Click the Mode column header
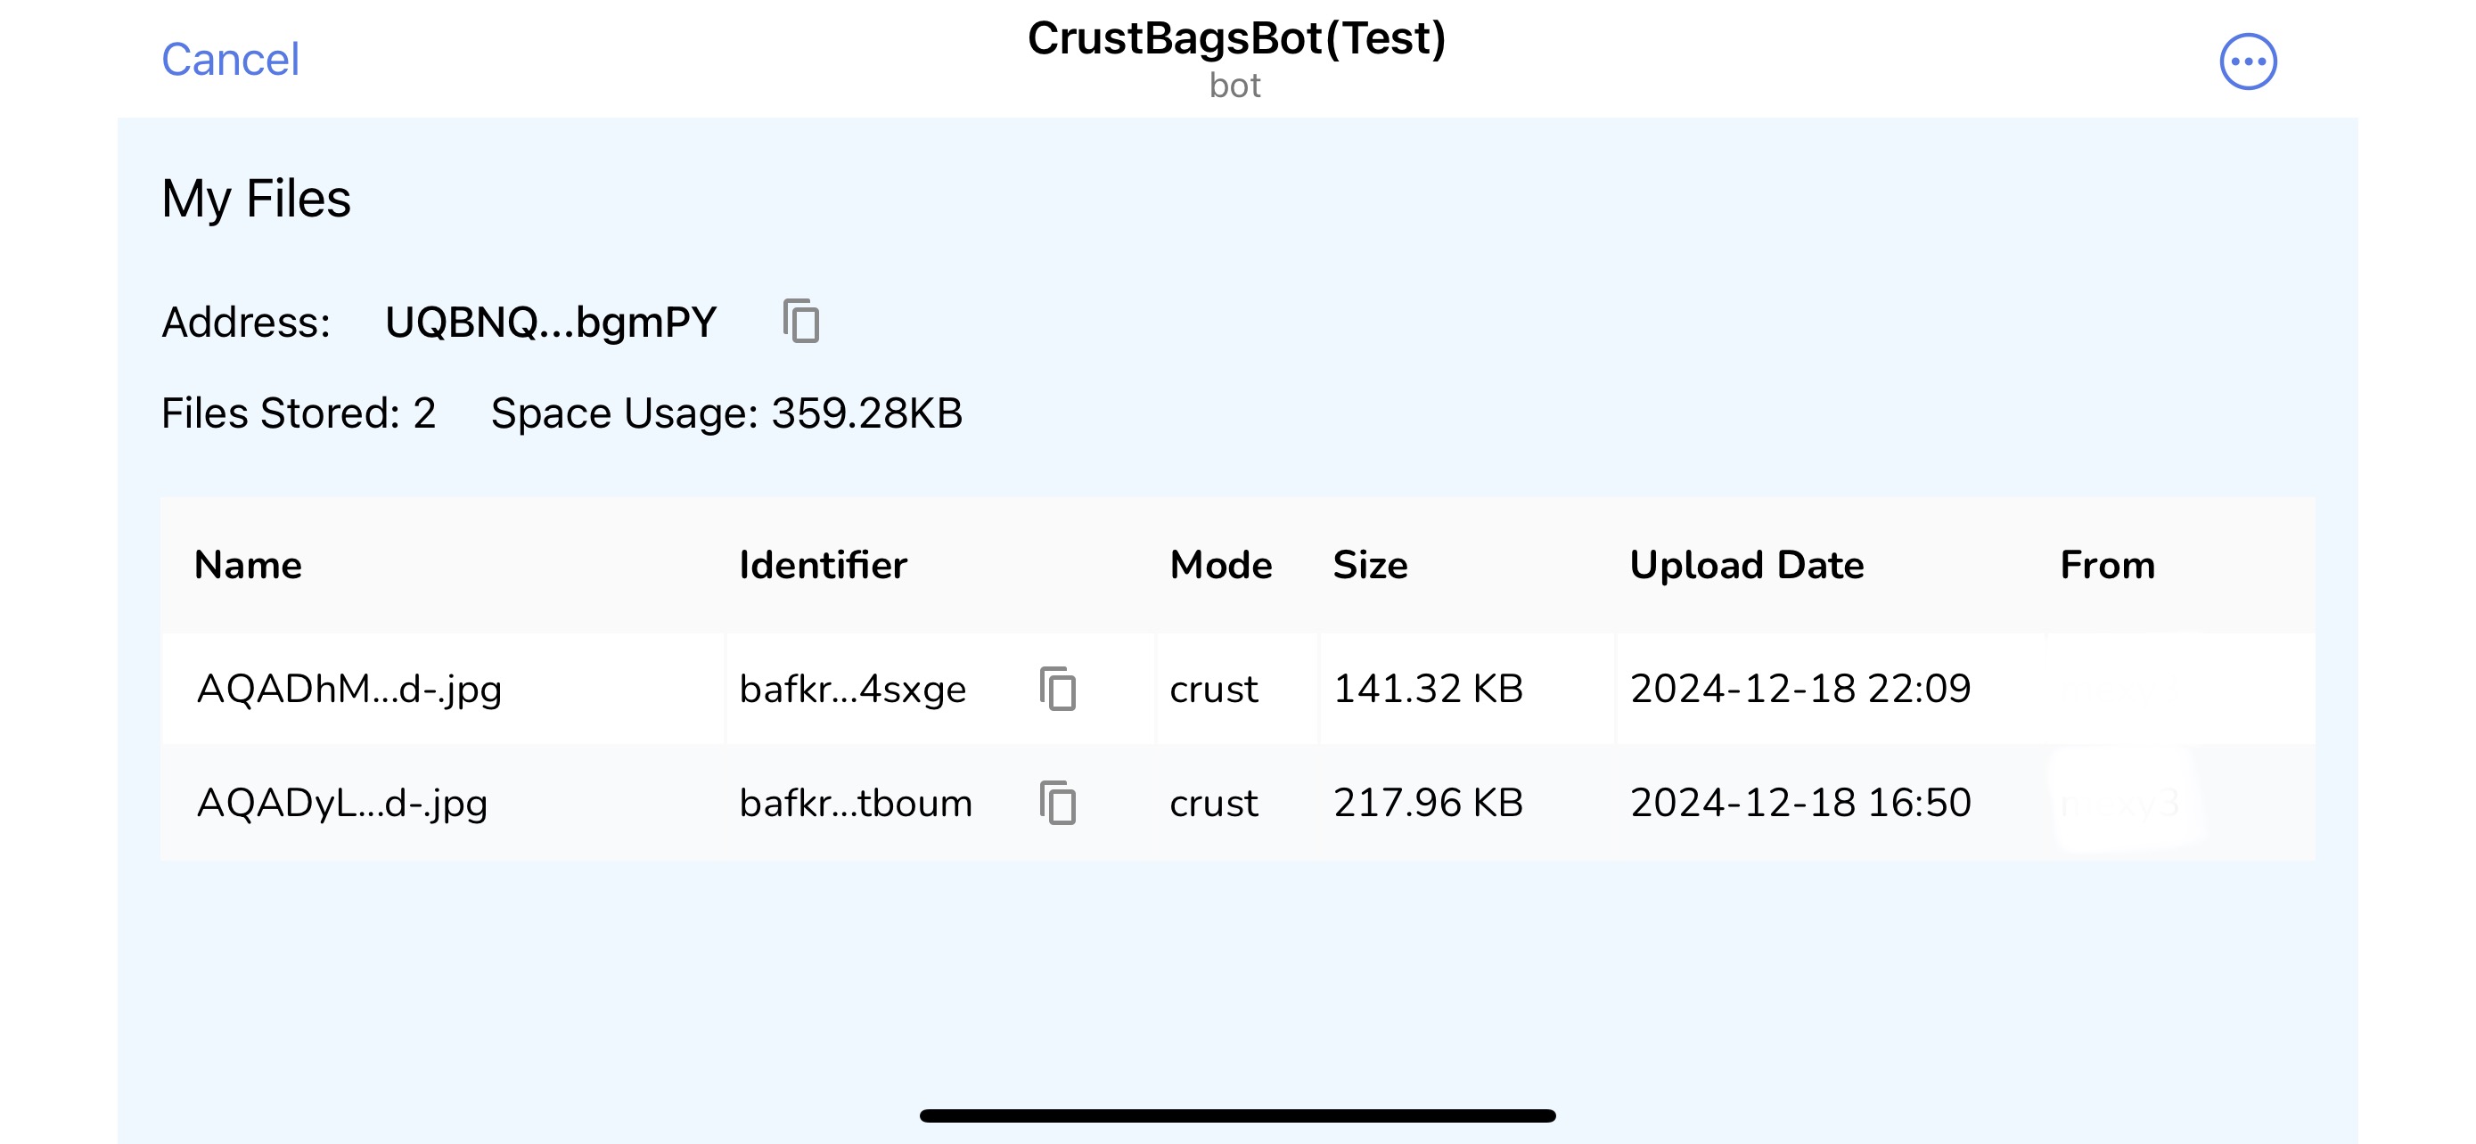The image size is (2476, 1144). (x=1221, y=565)
